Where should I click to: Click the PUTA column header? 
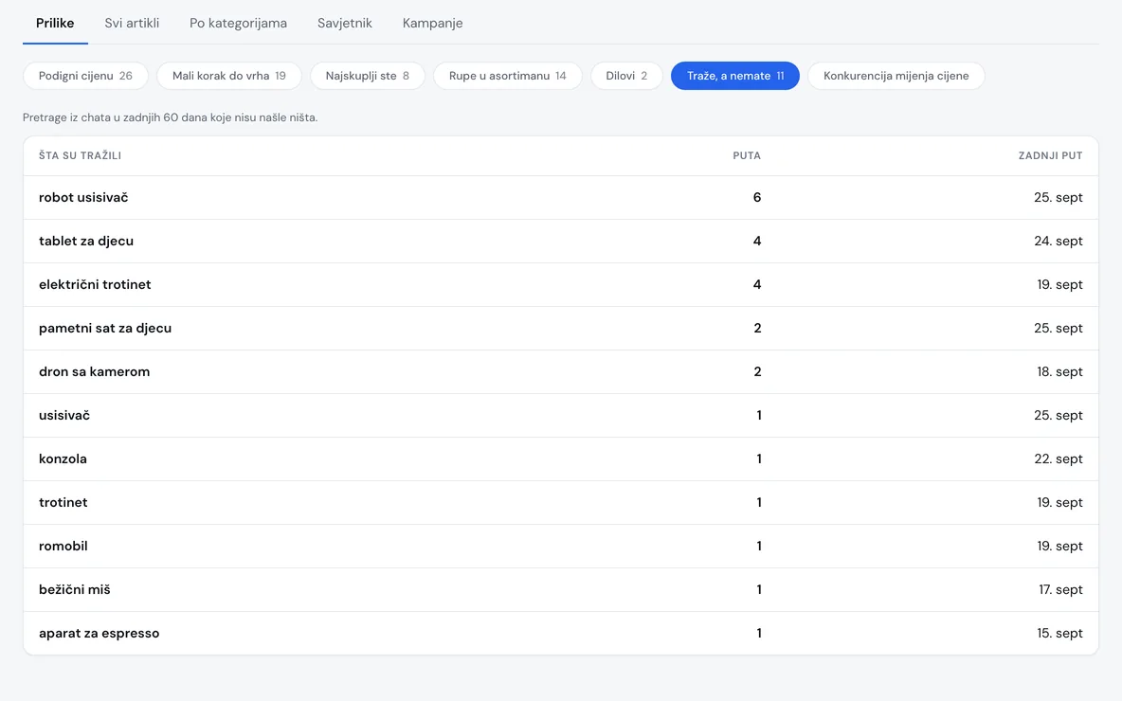click(747, 155)
